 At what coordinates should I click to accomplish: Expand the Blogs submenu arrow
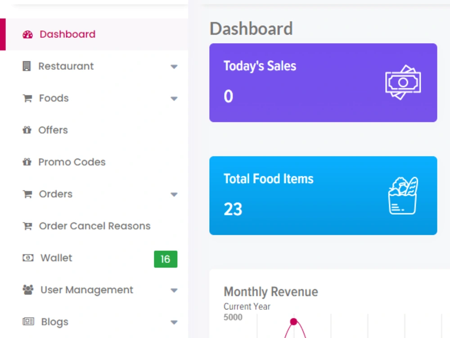click(174, 322)
